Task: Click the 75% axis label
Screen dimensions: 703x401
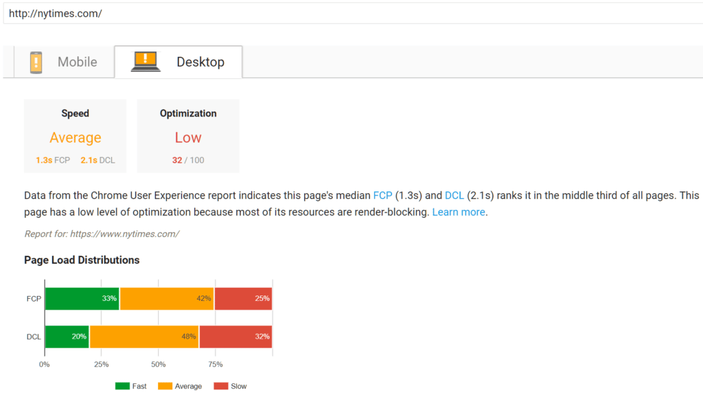Action: [215, 364]
